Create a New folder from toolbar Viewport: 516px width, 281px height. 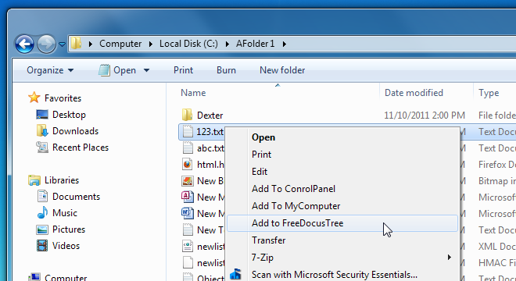[x=282, y=70]
